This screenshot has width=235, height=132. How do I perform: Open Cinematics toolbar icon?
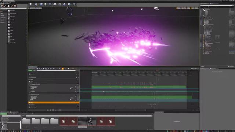[x=59, y=5]
